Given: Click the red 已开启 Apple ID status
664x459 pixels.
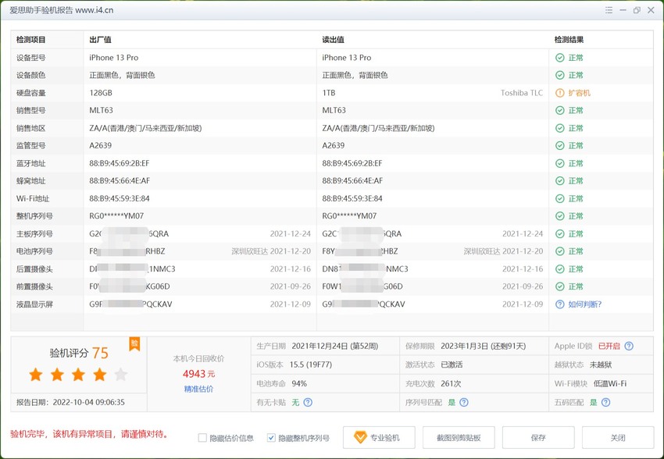Looking at the screenshot, I should point(609,346).
